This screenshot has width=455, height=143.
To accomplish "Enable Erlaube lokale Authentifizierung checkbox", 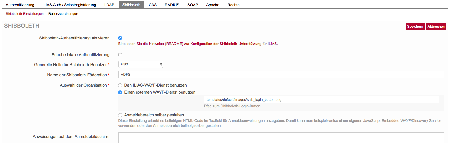I will pos(120,55).
